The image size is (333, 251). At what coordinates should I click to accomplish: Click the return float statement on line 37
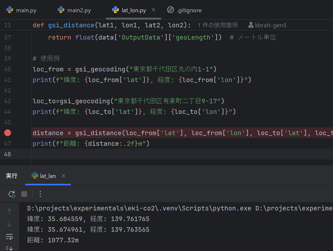[135, 37]
